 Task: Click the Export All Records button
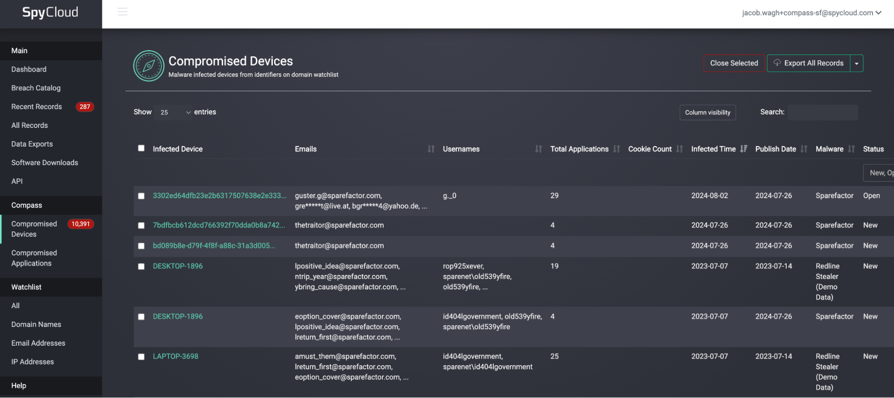click(809, 64)
